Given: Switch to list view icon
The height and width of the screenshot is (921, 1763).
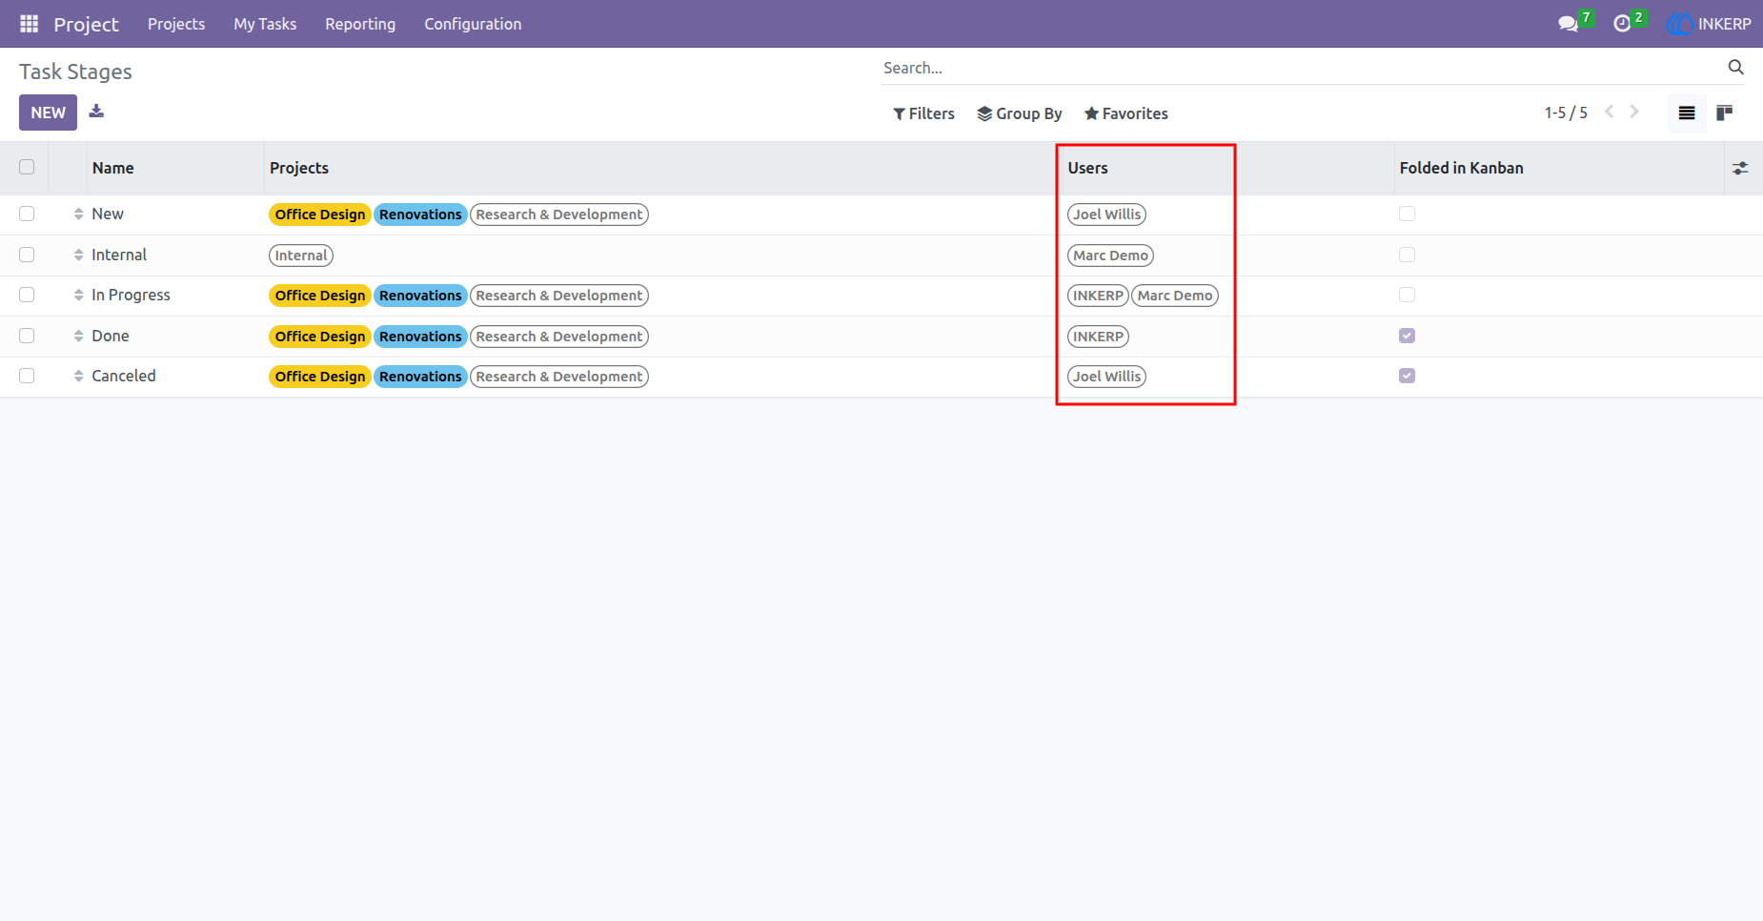Looking at the screenshot, I should click(x=1687, y=113).
